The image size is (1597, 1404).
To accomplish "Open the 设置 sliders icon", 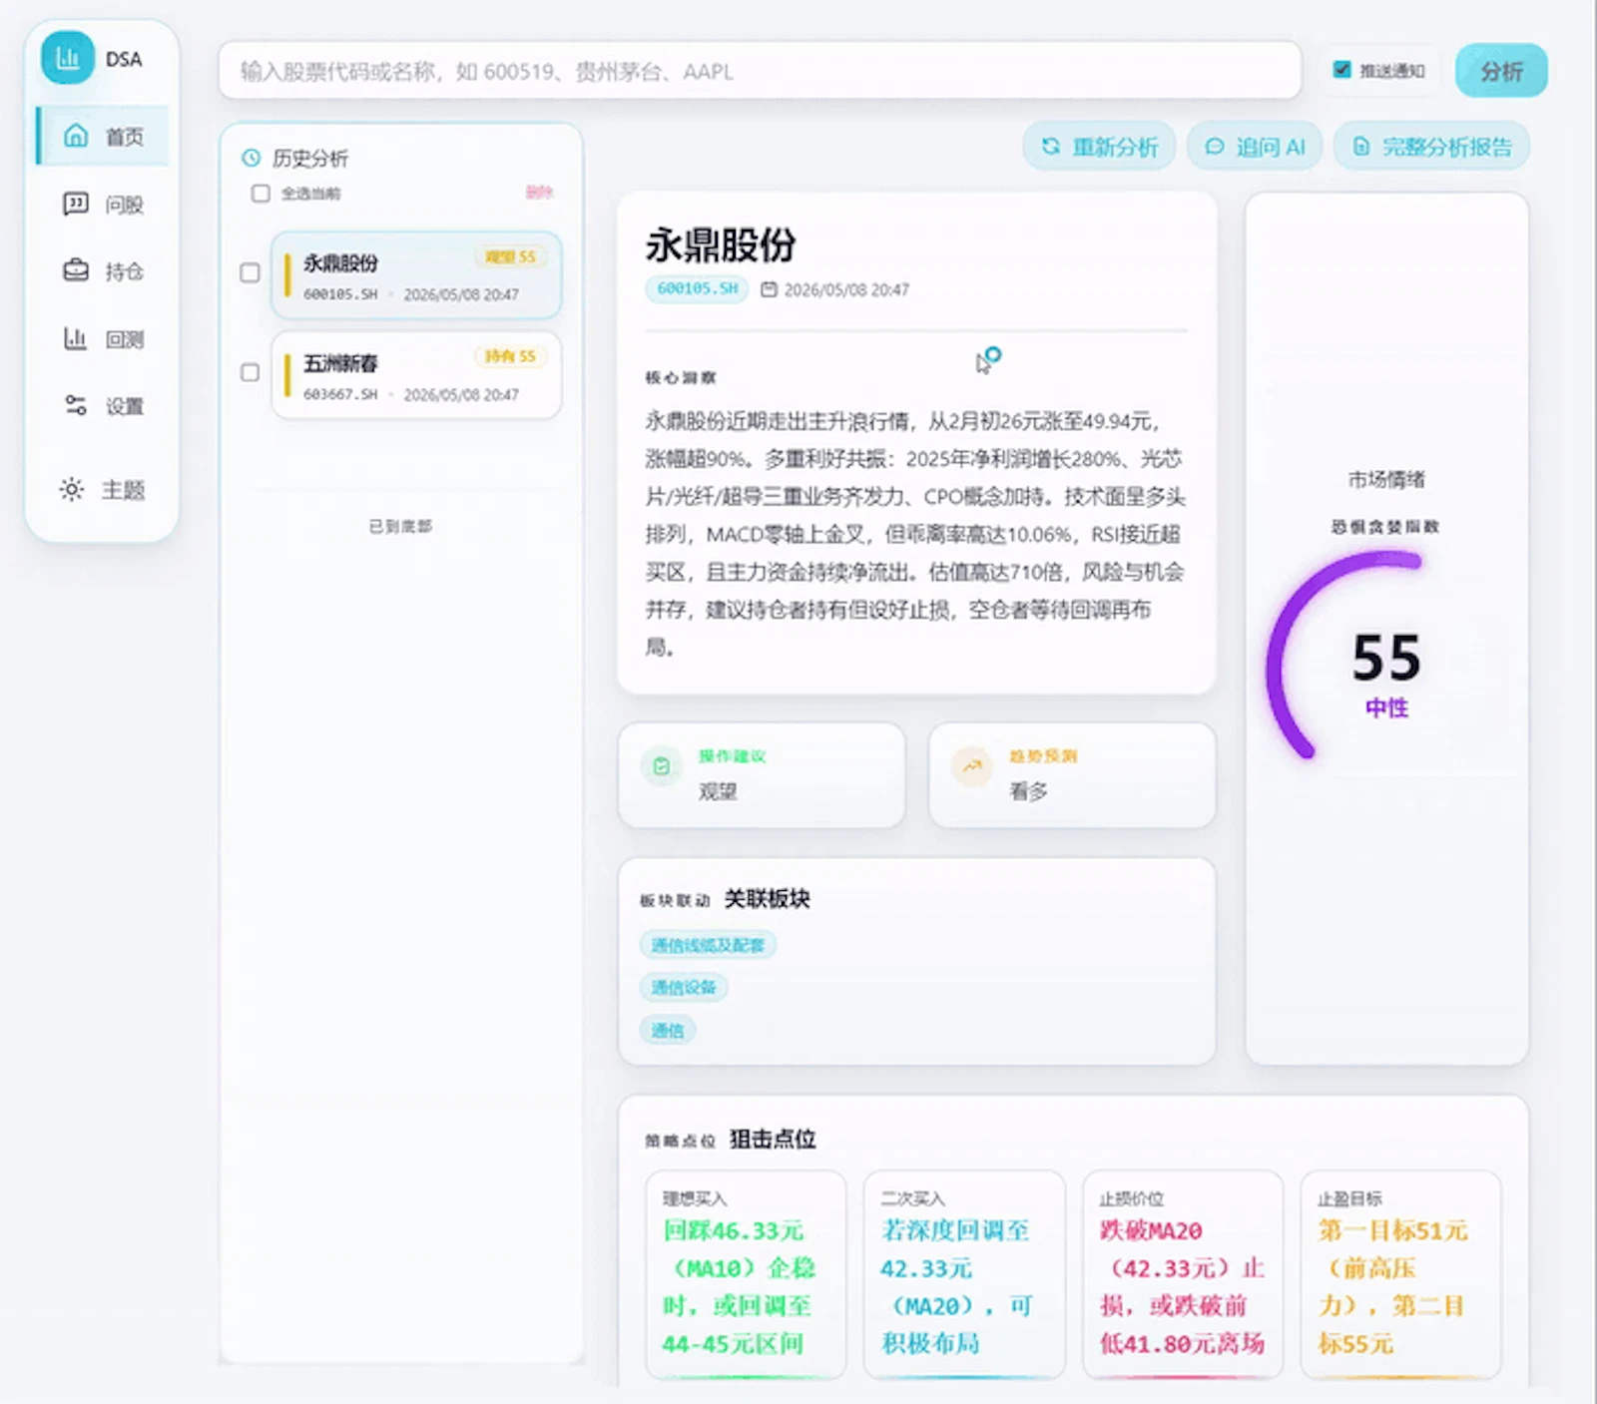I will 76,405.
